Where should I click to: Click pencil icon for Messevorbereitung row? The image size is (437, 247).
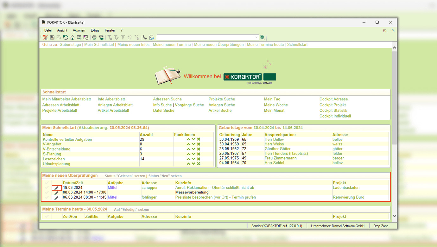[56, 193]
